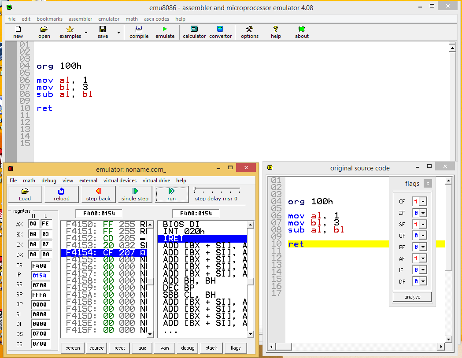Close the flags panel
The width and height of the screenshot is (462, 358).
[428, 184]
